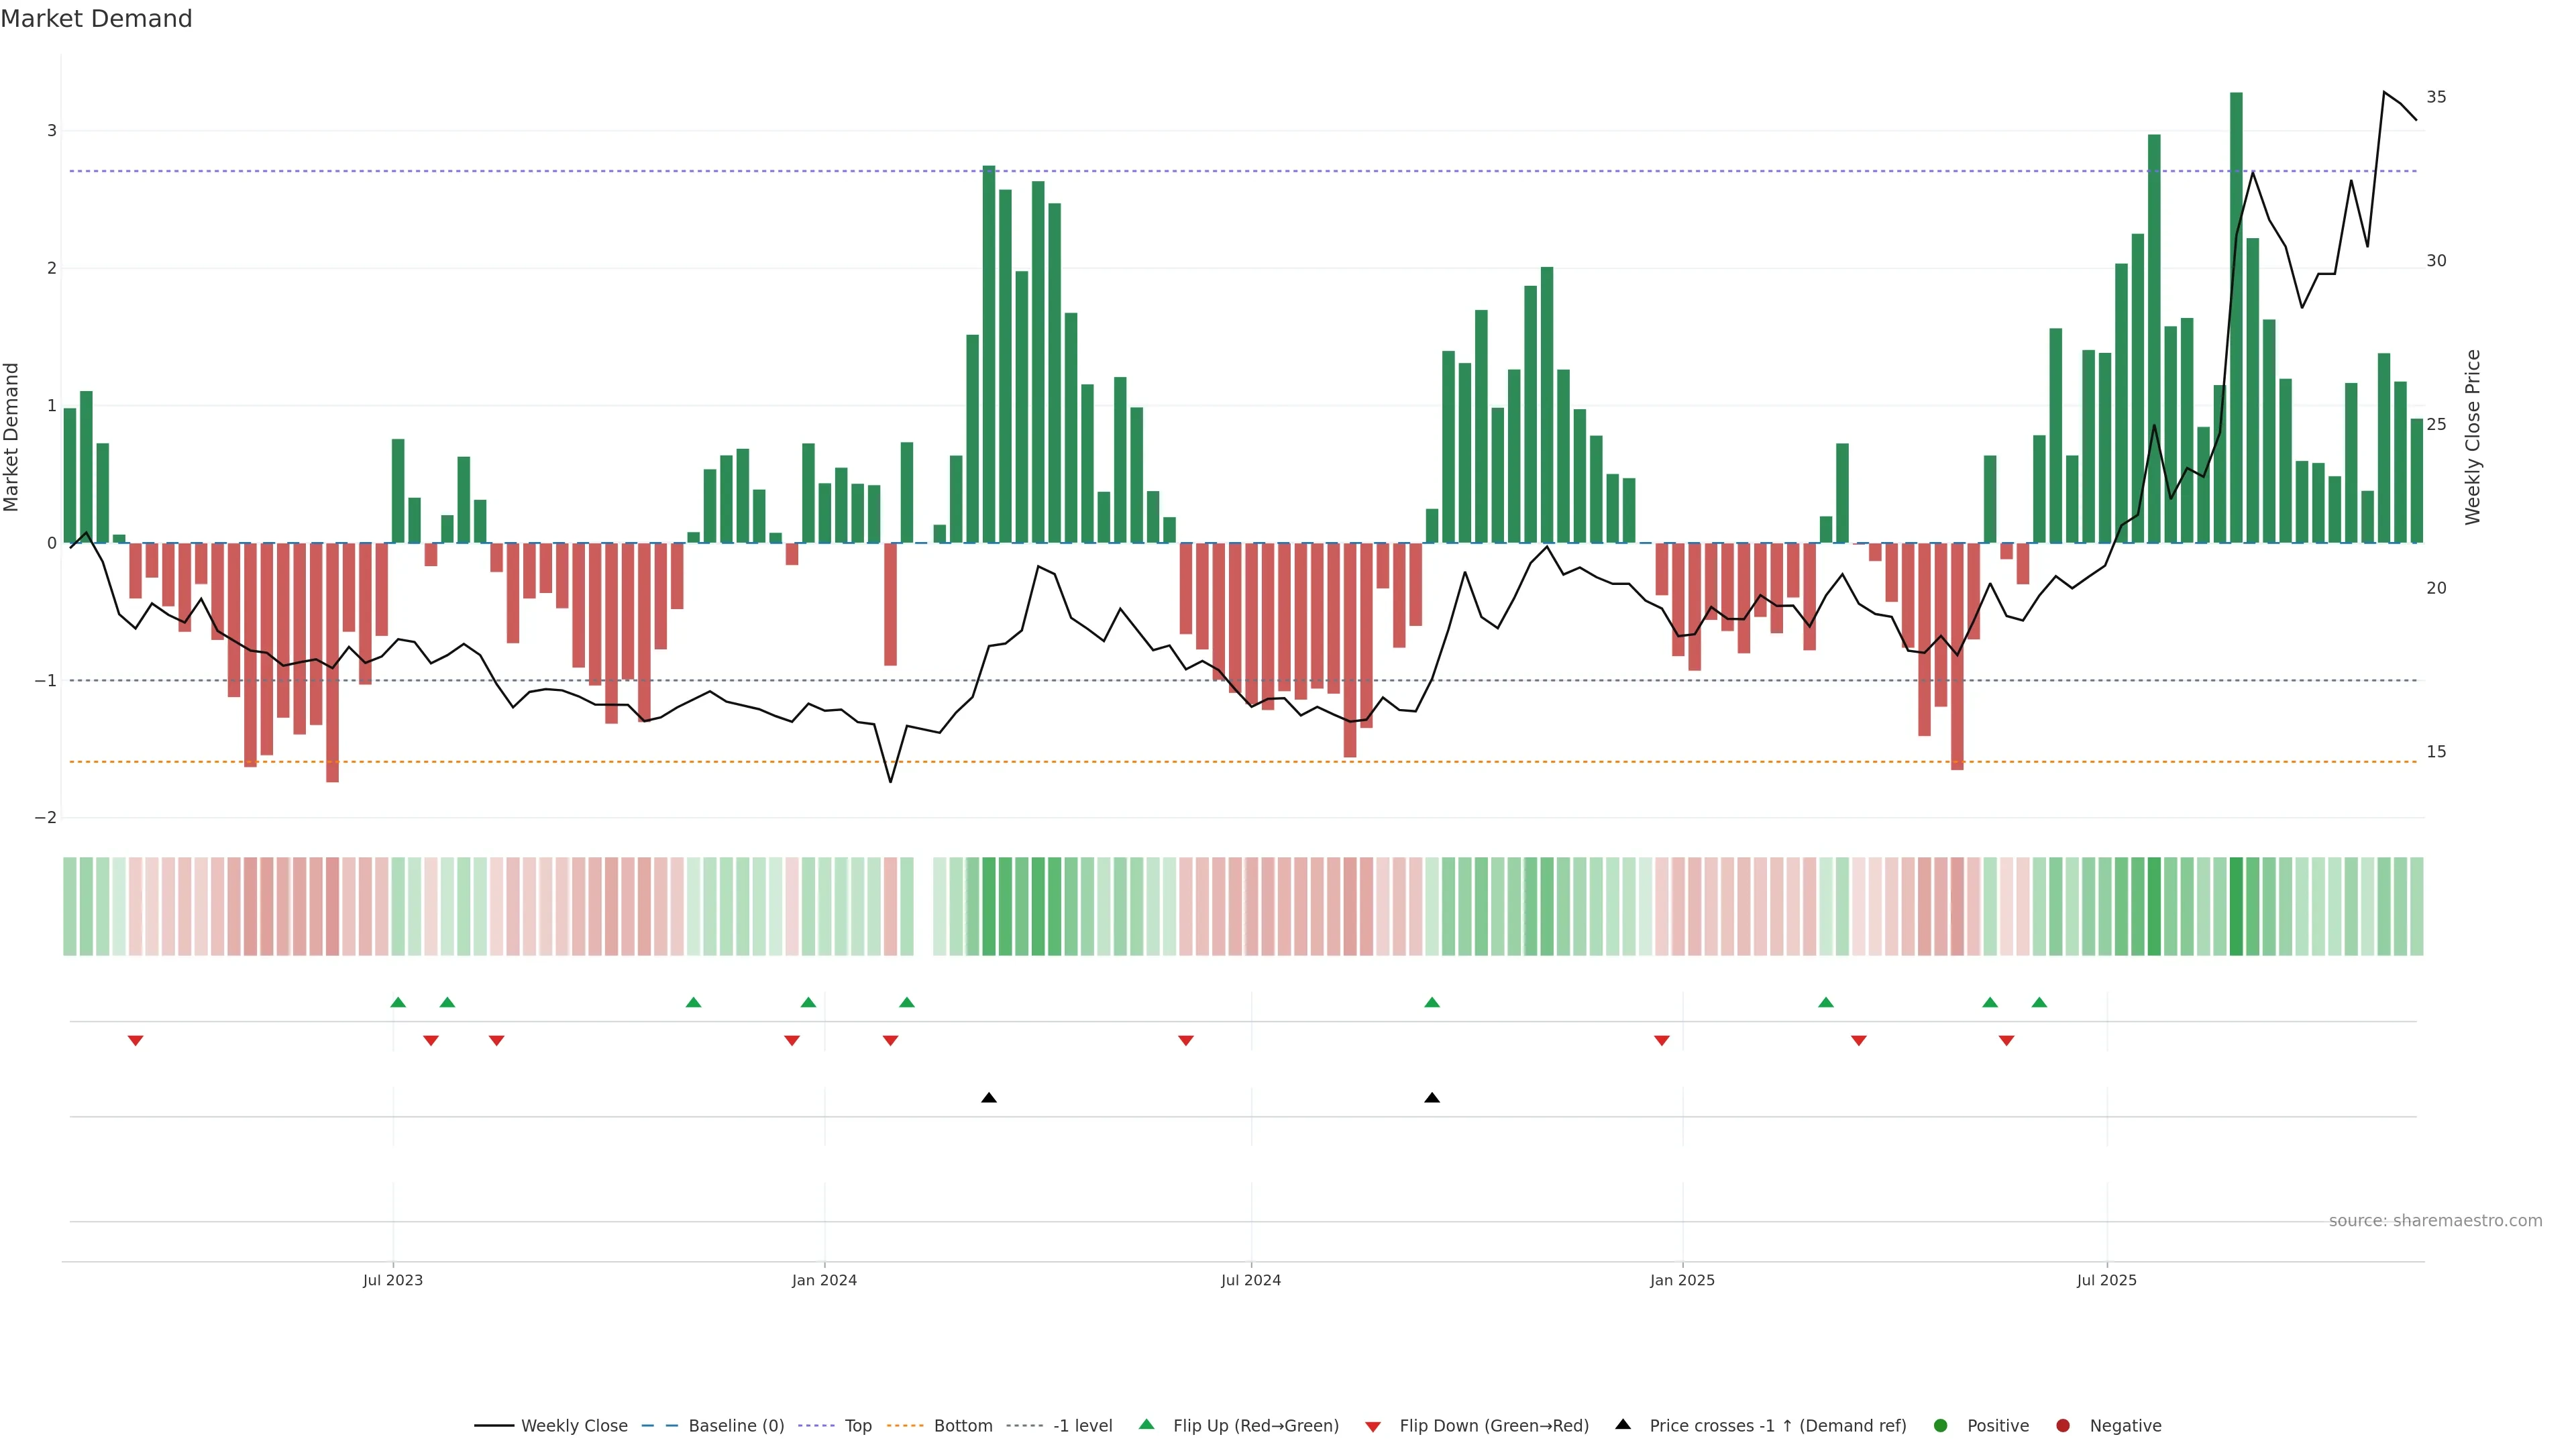This screenshot has height=1449, width=2576.
Task: Click the second black price-cross marker
Action: pyautogui.click(x=1432, y=1098)
